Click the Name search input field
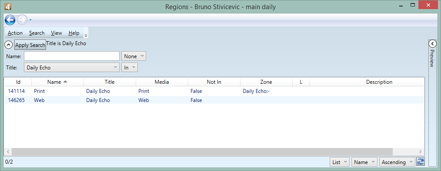The width and height of the screenshot is (441, 171). [72, 56]
